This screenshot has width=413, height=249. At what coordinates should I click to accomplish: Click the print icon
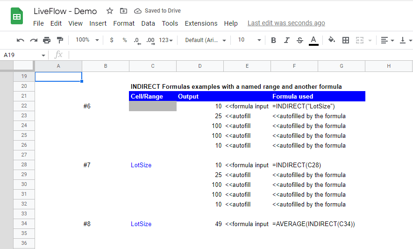tap(47, 40)
